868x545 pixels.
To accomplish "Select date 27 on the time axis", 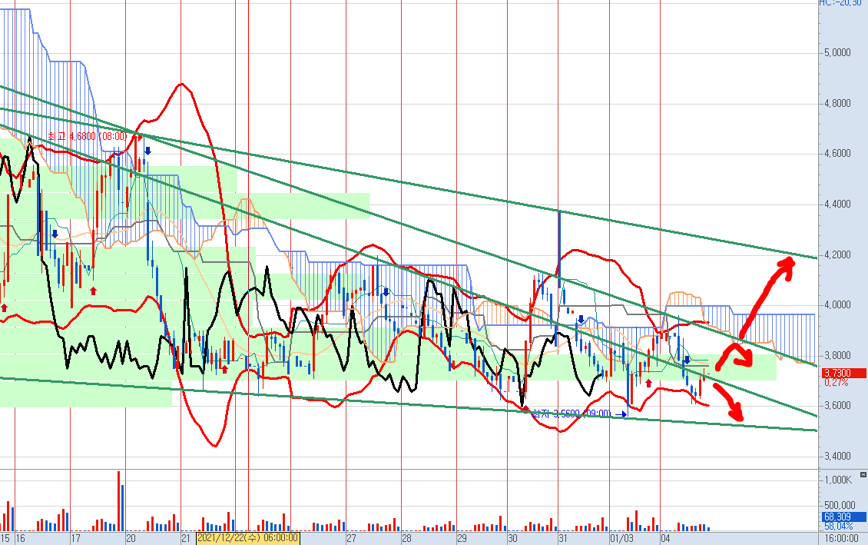I will tap(351, 538).
